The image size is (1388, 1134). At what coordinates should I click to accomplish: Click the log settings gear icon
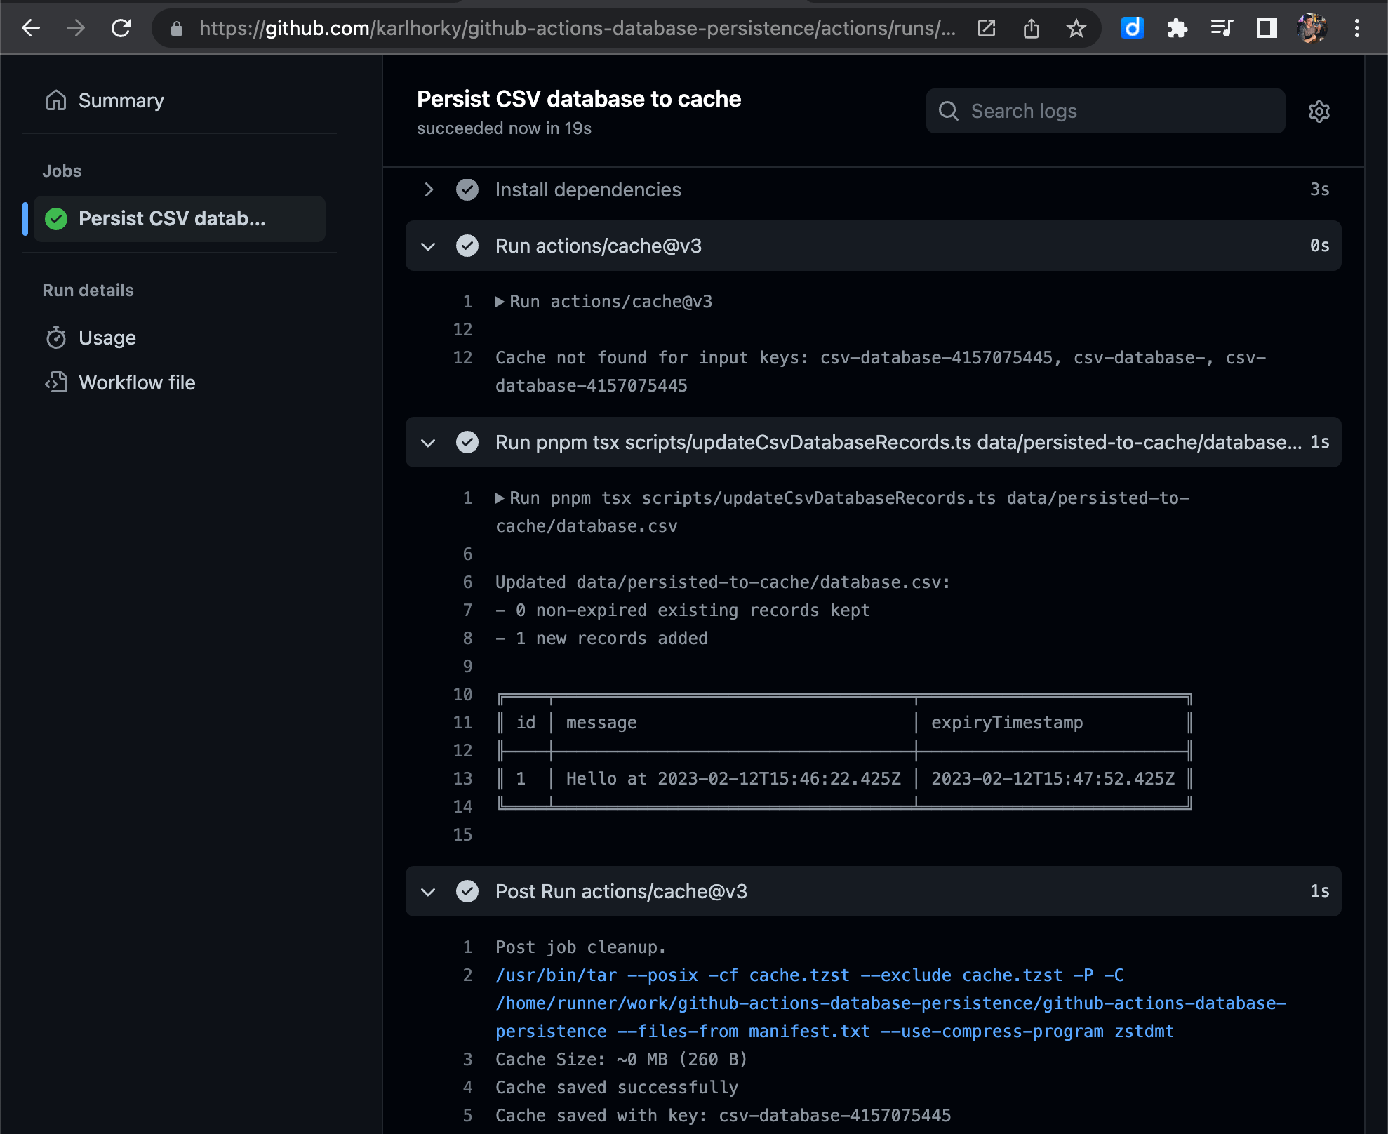coord(1319,112)
